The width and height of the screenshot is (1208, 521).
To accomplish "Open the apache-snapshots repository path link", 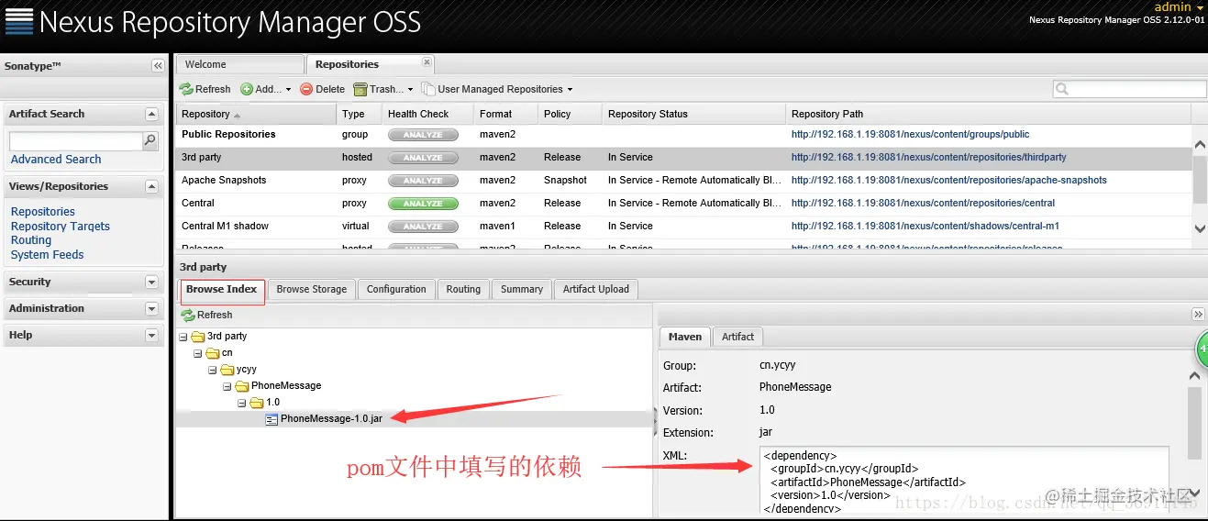I will [949, 181].
